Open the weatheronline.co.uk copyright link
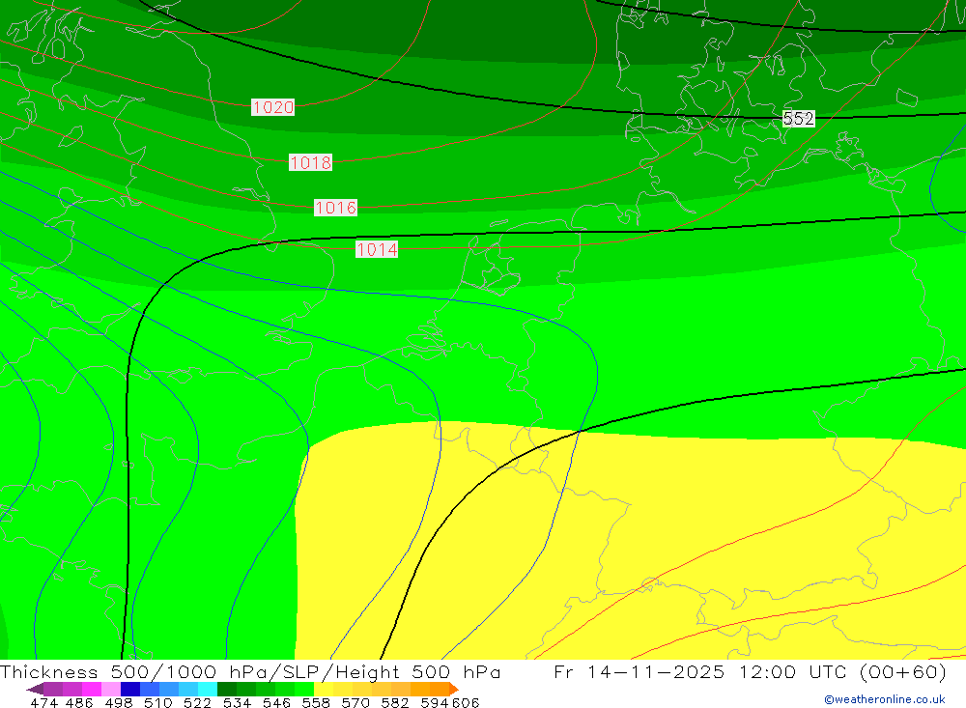966x708 pixels. (x=884, y=699)
